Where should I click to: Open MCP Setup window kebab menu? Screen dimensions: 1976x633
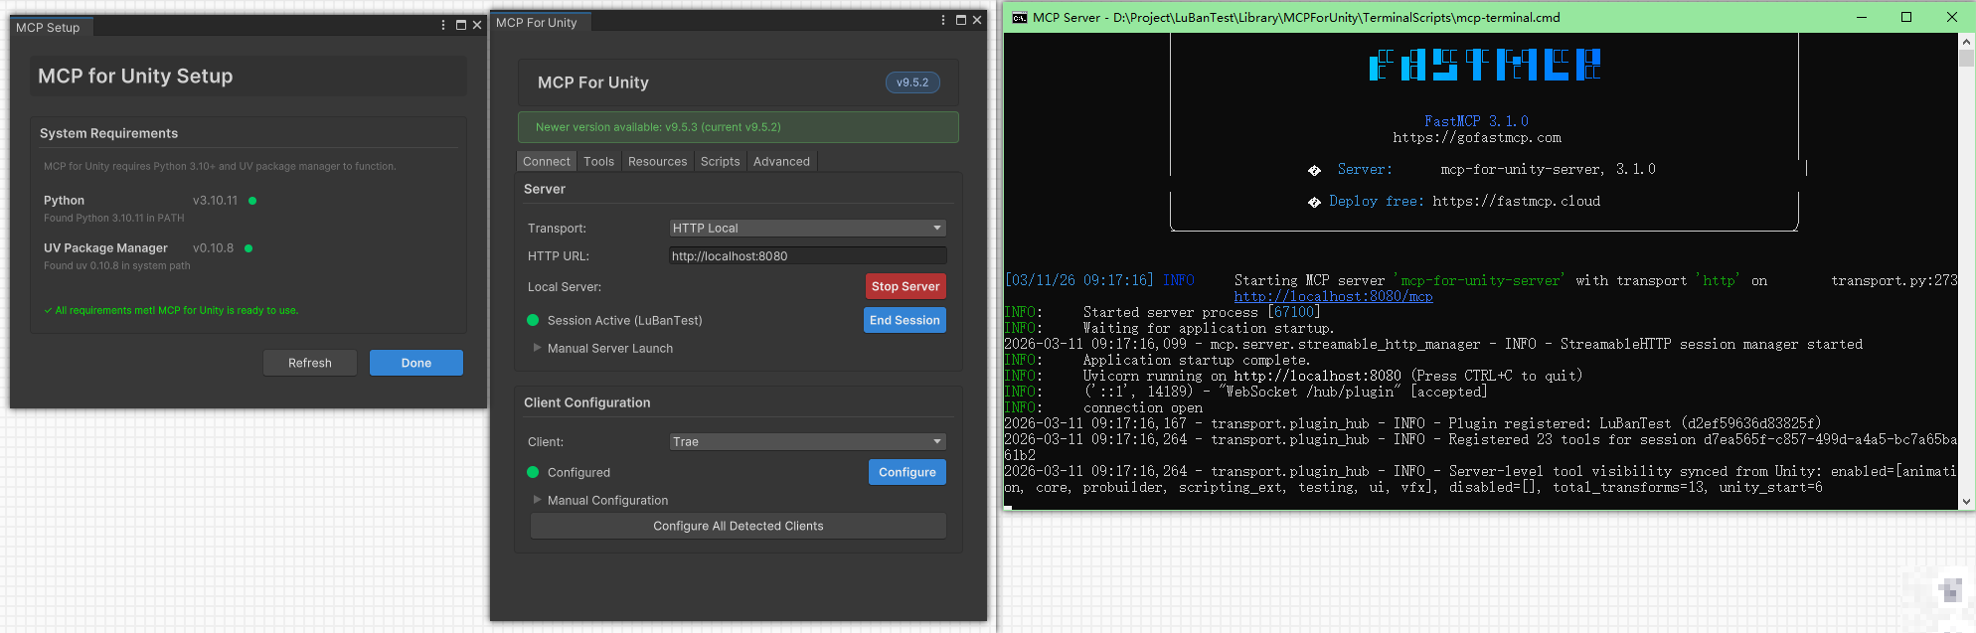[443, 25]
